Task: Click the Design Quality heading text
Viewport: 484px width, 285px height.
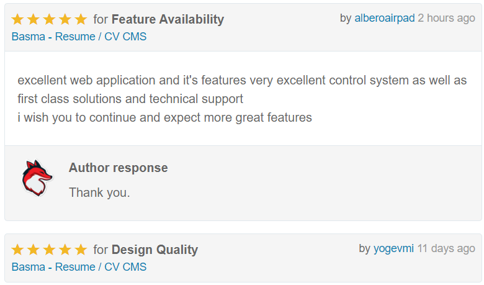Action: point(155,250)
